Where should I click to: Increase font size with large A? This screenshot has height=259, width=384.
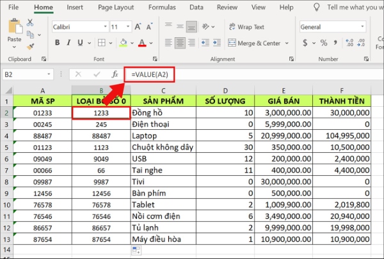138,26
